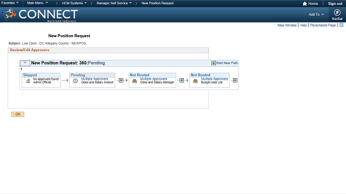Open Multiple Approvers for Budget User List
The image size is (346, 194).
[x=215, y=79]
